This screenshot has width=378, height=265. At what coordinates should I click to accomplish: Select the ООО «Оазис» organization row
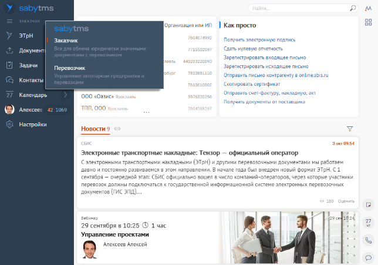146,96
